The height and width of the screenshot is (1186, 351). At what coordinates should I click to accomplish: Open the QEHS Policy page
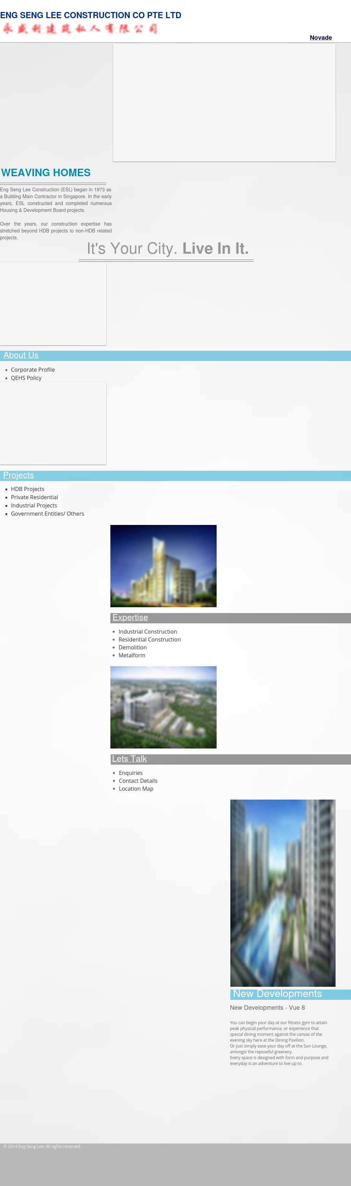coord(26,378)
